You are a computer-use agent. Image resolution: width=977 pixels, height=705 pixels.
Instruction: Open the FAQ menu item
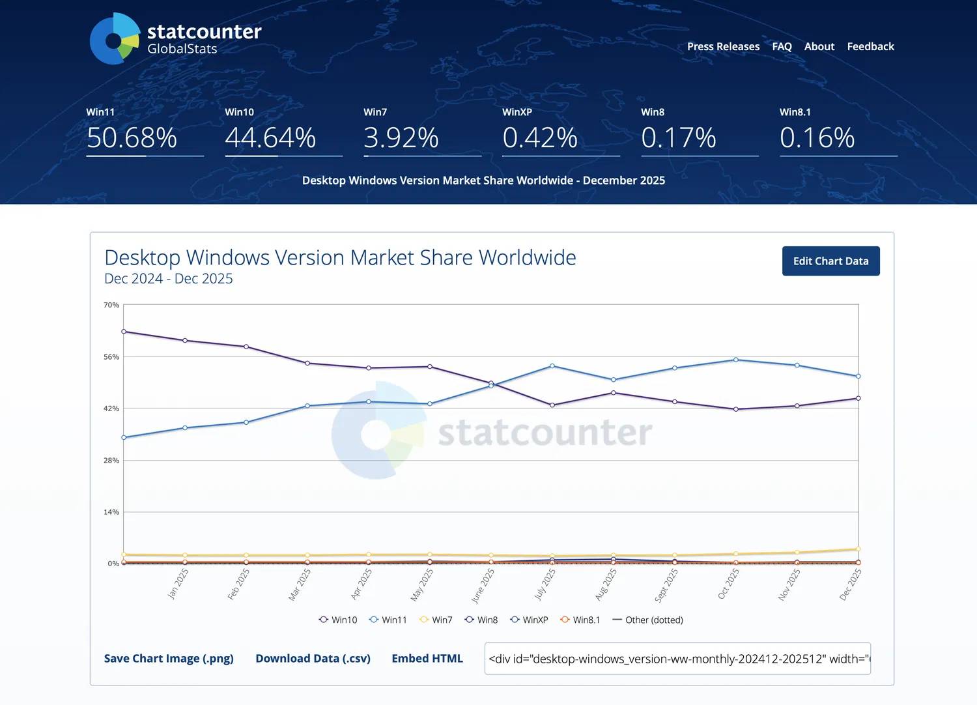point(782,46)
